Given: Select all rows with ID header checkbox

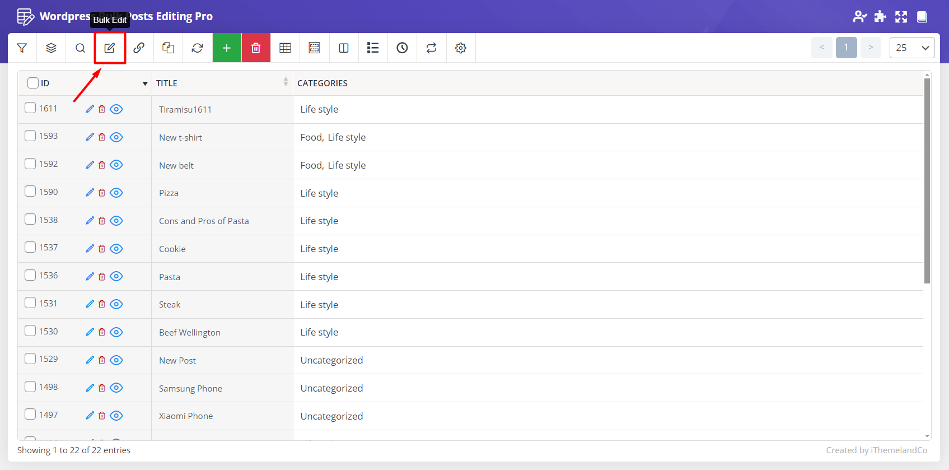Looking at the screenshot, I should tap(33, 83).
